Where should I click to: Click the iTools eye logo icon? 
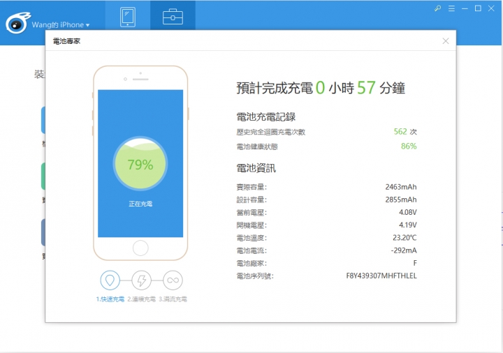point(18,23)
